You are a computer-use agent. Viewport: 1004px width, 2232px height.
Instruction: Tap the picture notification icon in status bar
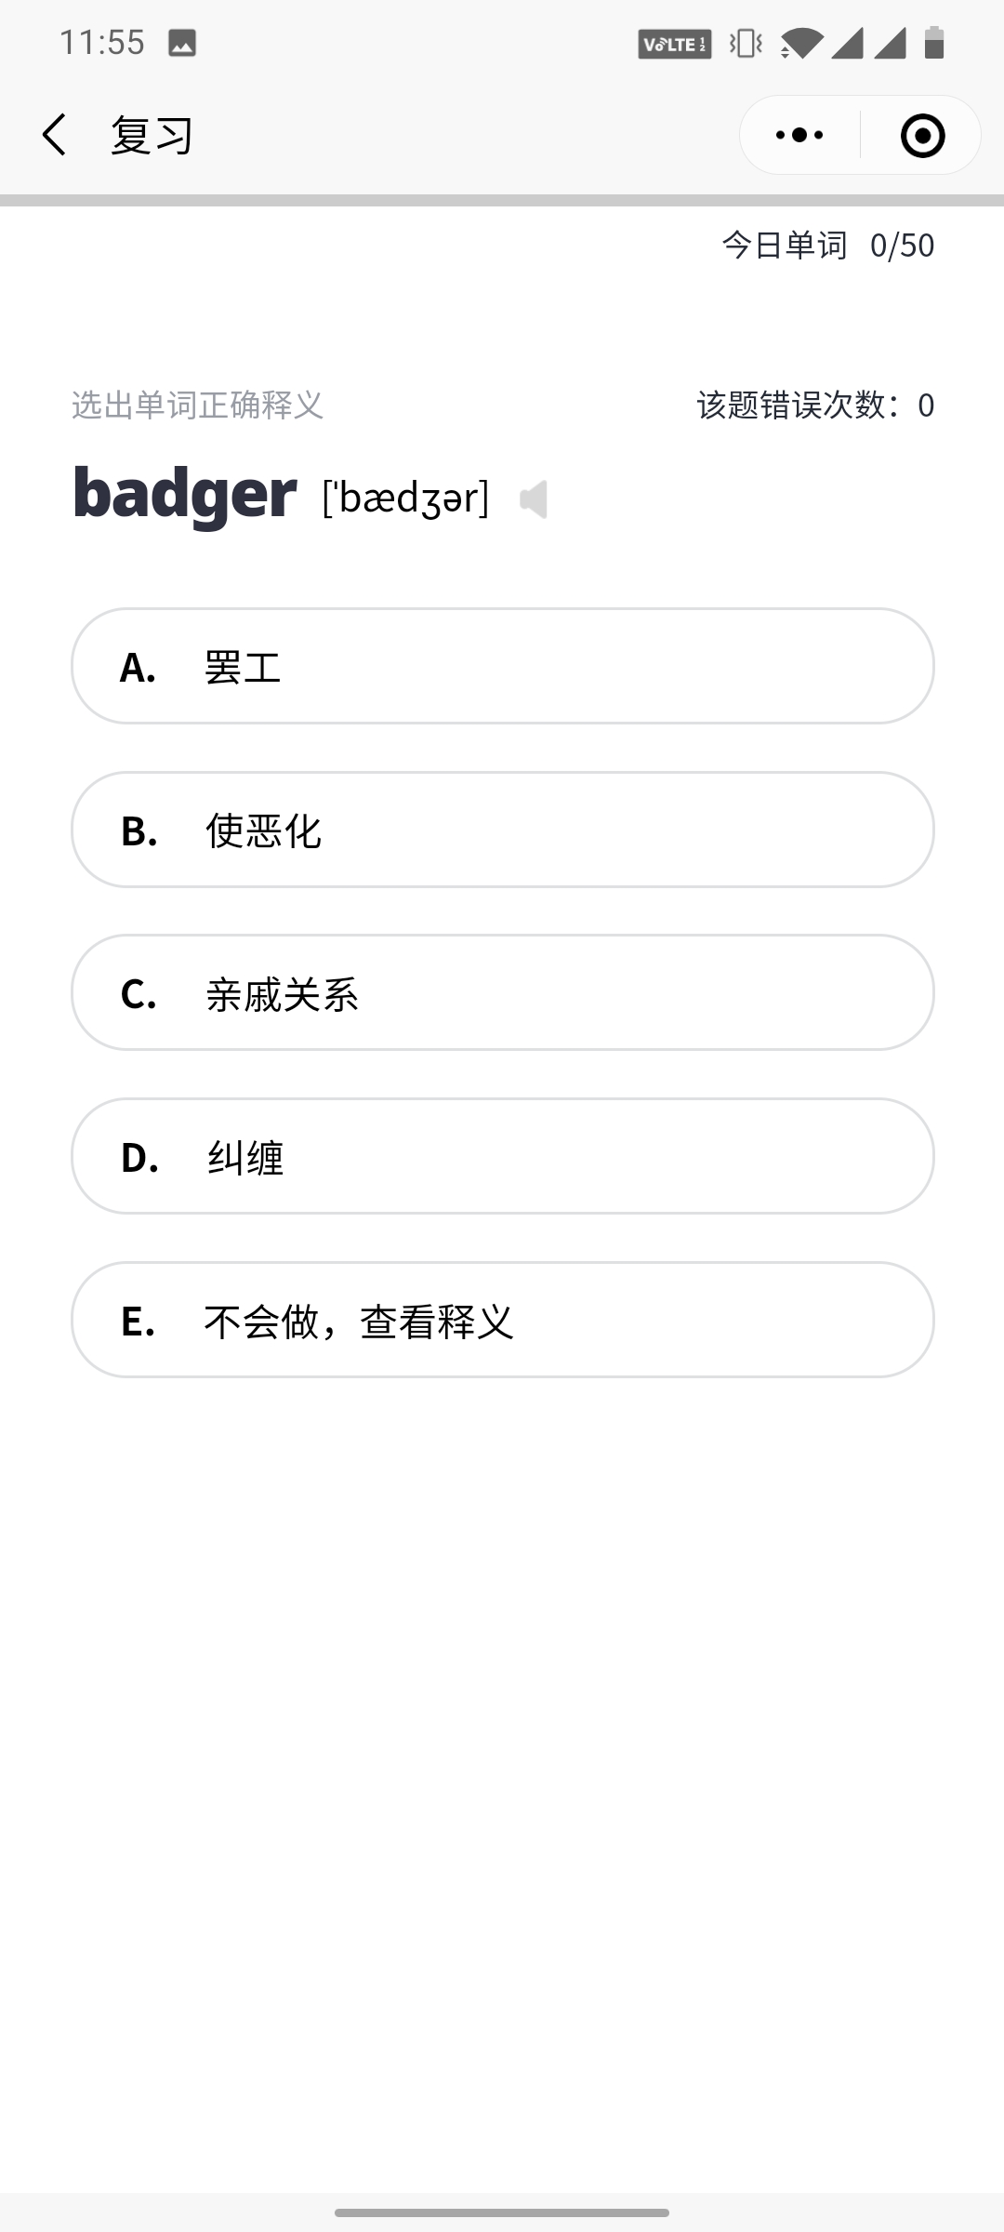(182, 43)
